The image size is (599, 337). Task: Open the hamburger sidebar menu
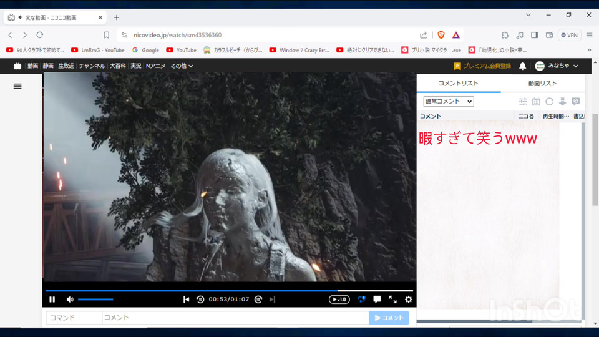pyautogui.click(x=17, y=86)
